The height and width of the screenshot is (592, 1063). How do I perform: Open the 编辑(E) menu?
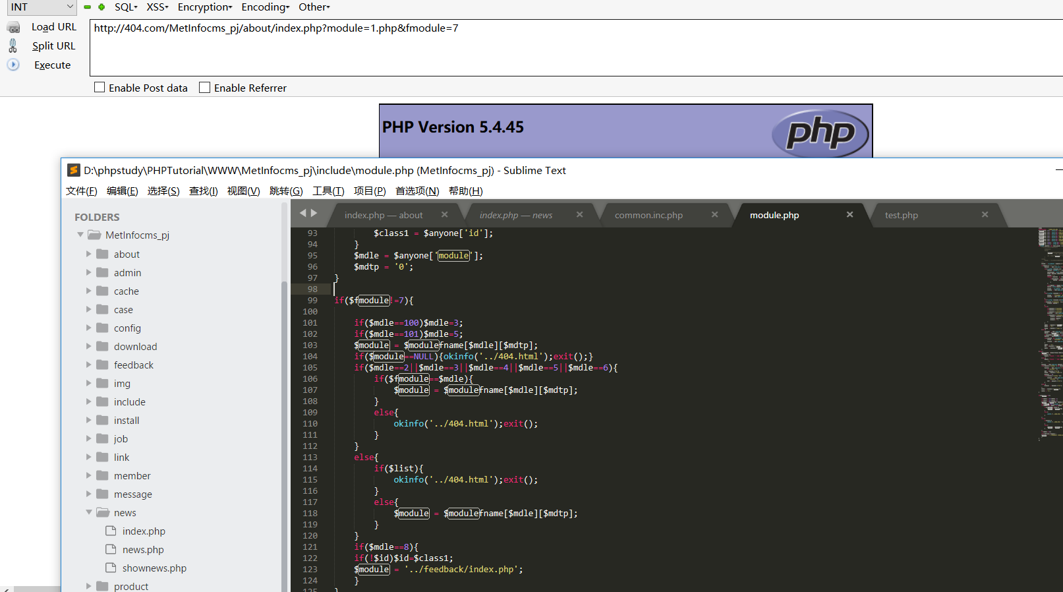tap(123, 191)
